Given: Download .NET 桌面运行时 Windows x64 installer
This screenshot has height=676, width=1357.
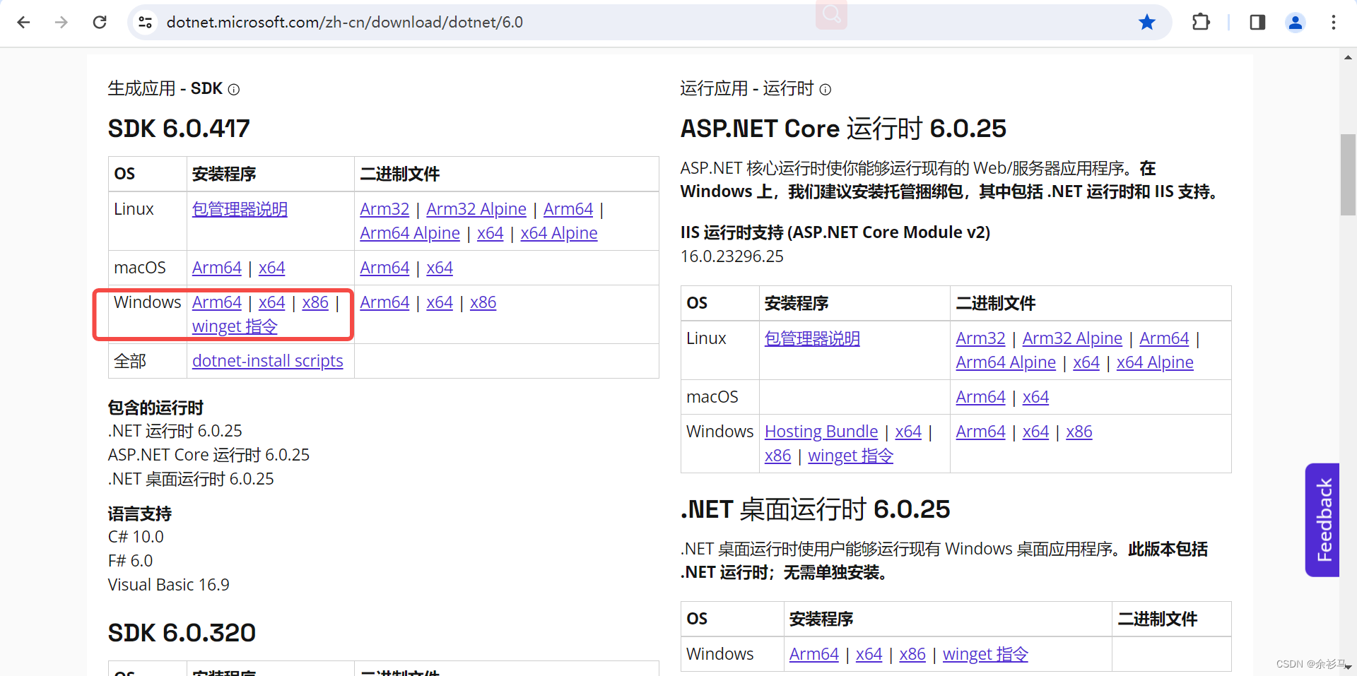Looking at the screenshot, I should (869, 654).
